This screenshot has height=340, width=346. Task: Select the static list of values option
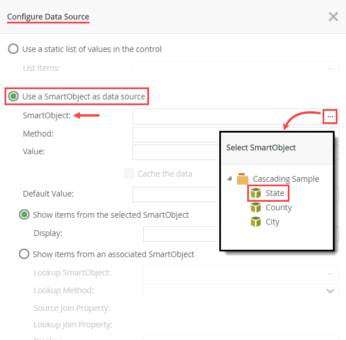pos(13,49)
